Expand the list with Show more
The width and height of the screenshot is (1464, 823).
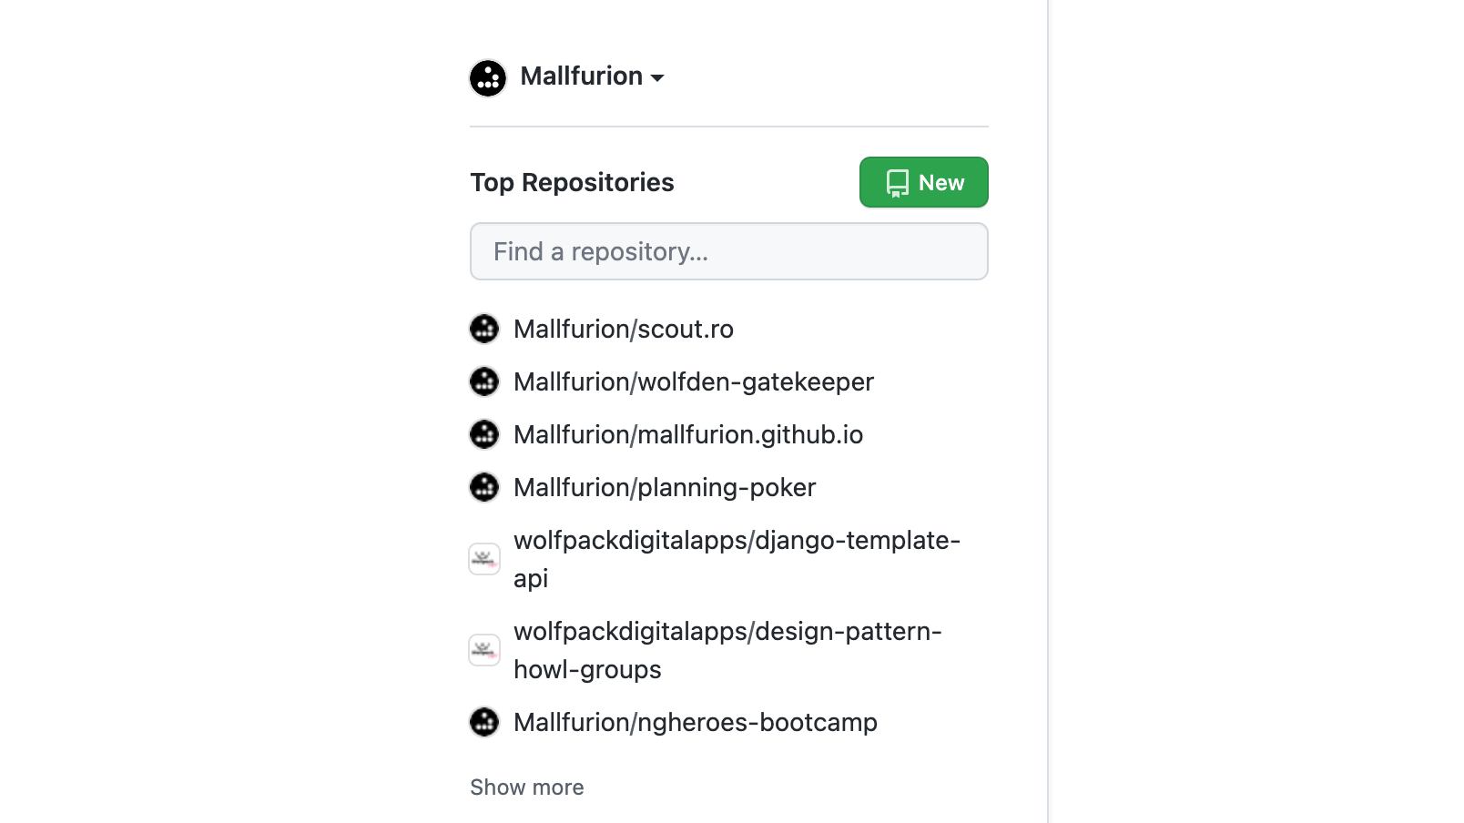(527, 787)
